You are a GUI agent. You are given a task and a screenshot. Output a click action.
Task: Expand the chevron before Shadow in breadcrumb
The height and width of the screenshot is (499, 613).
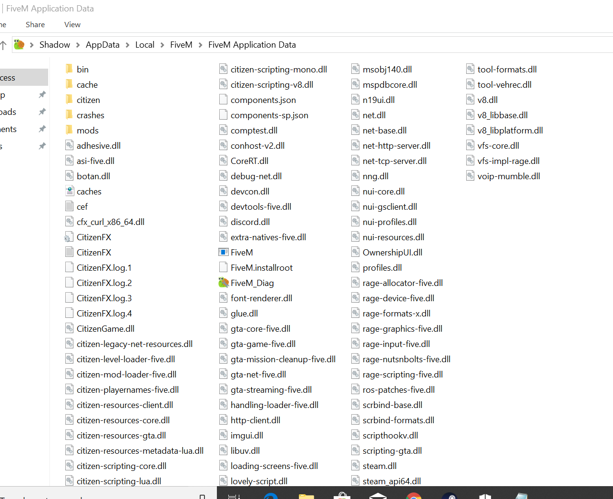click(31, 45)
